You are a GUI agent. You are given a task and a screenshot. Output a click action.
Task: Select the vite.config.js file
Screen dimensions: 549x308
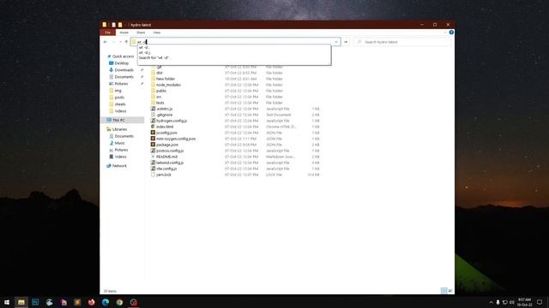(166, 169)
